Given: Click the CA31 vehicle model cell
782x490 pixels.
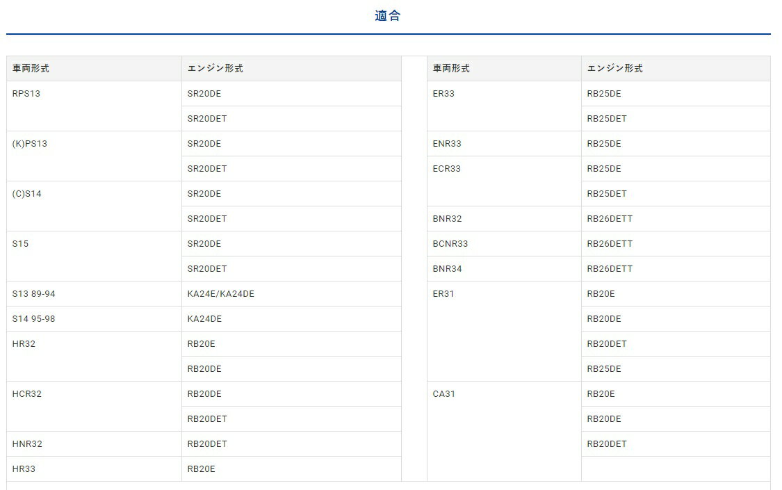Looking at the screenshot, I should click(x=443, y=394).
